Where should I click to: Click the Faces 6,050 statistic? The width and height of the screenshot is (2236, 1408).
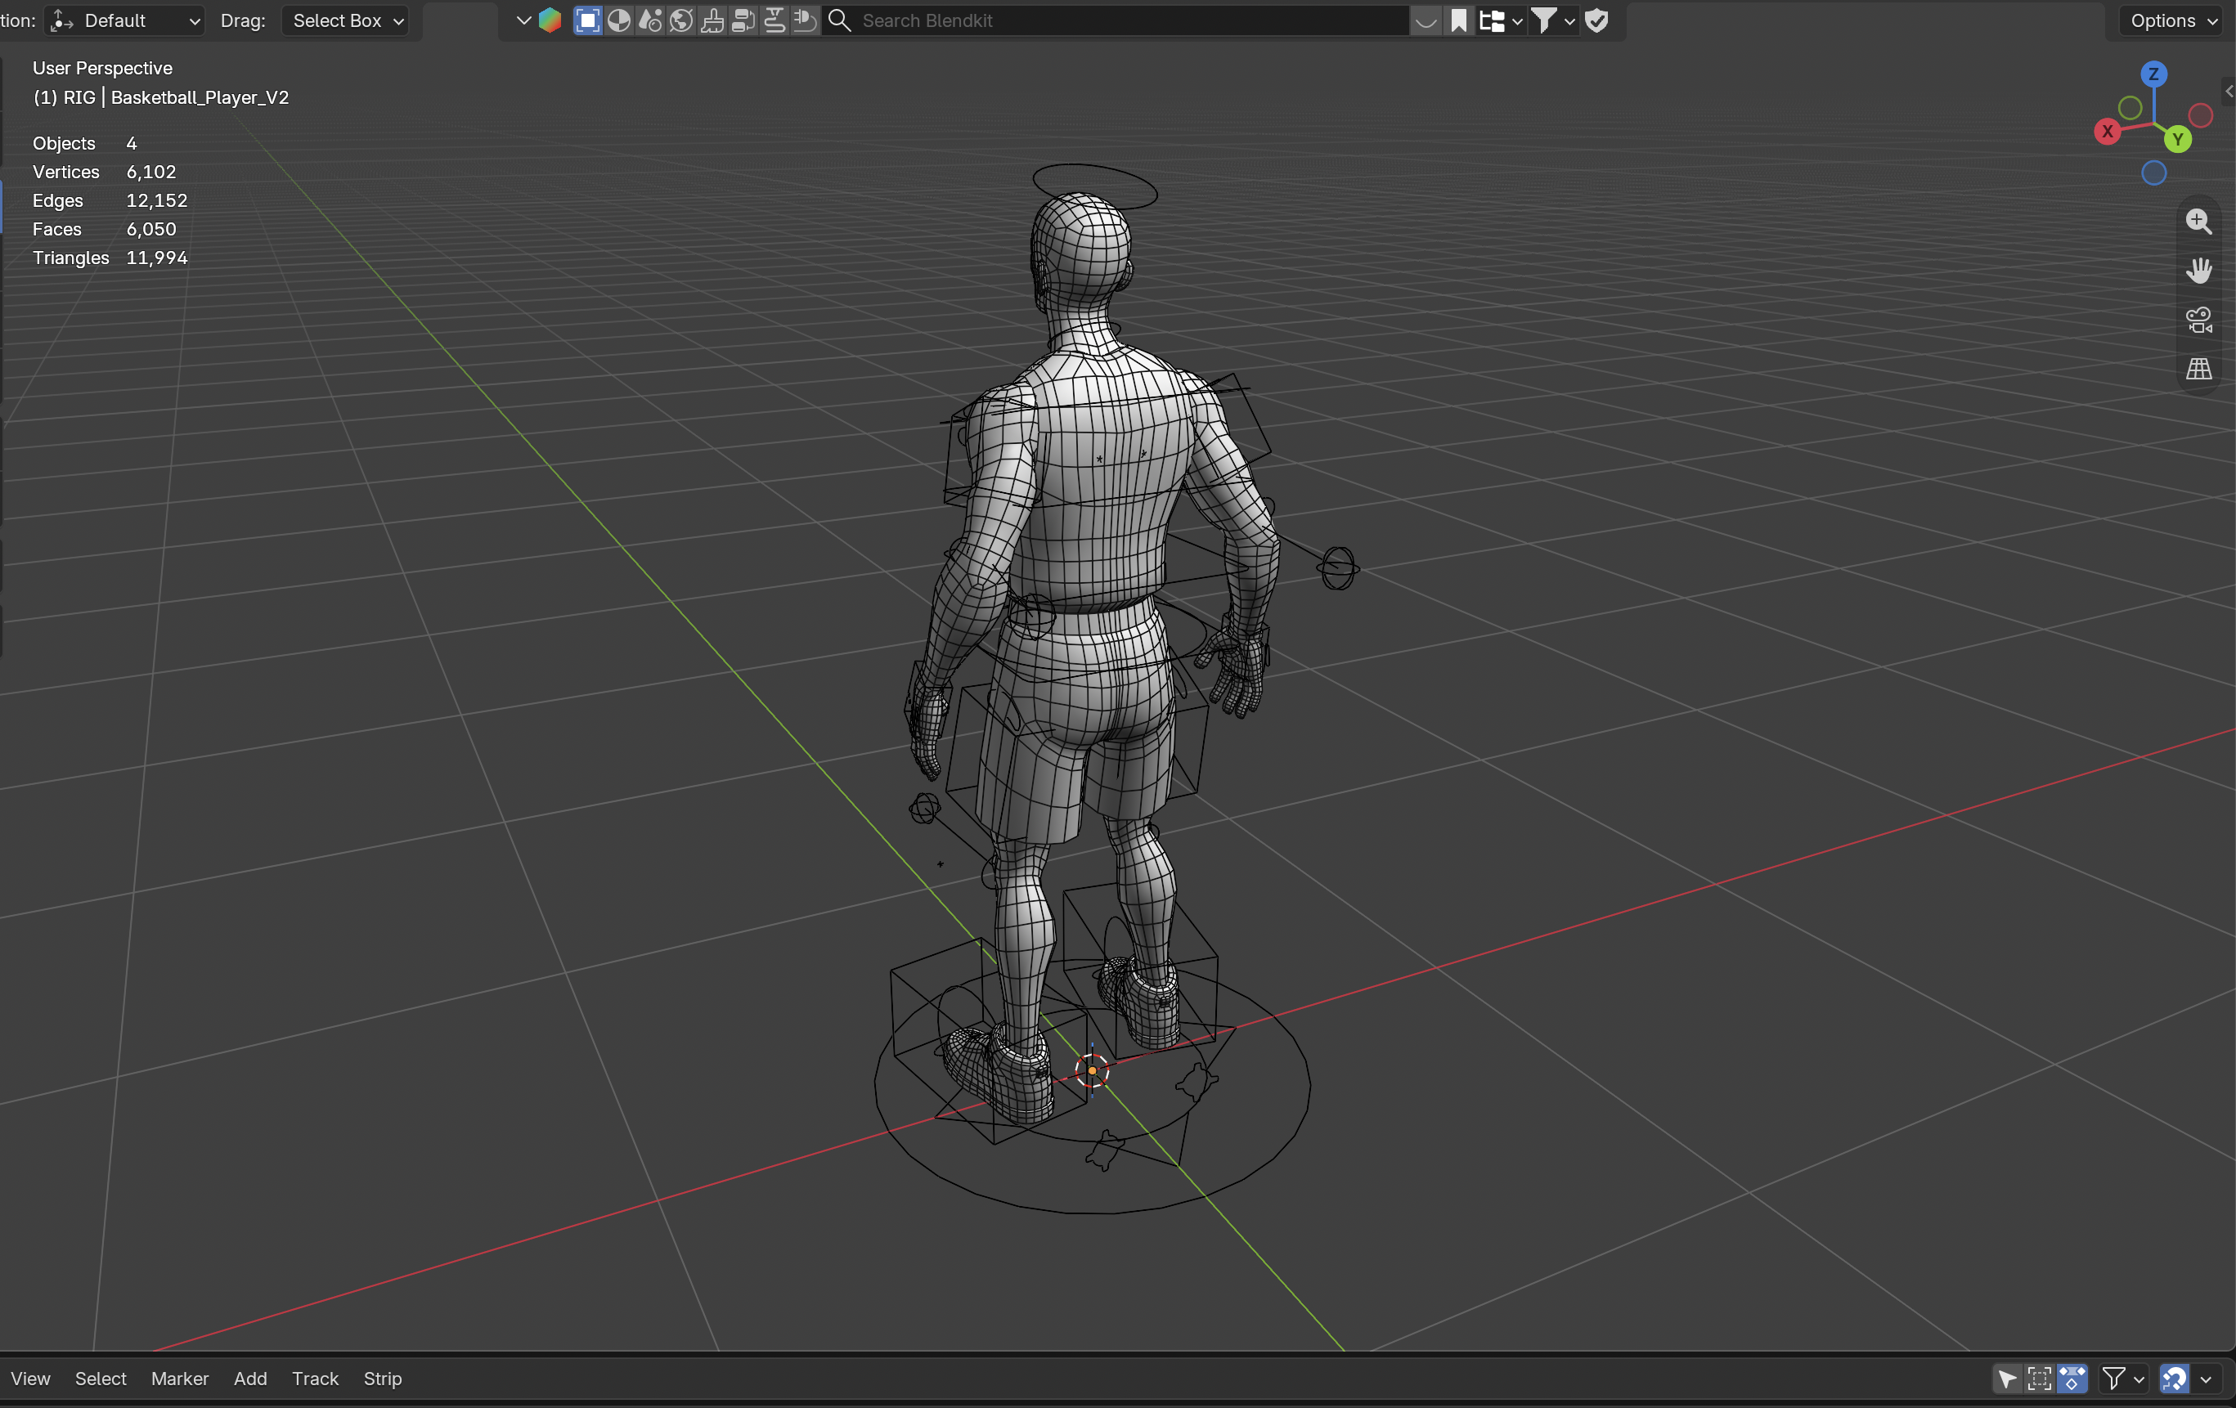[104, 229]
